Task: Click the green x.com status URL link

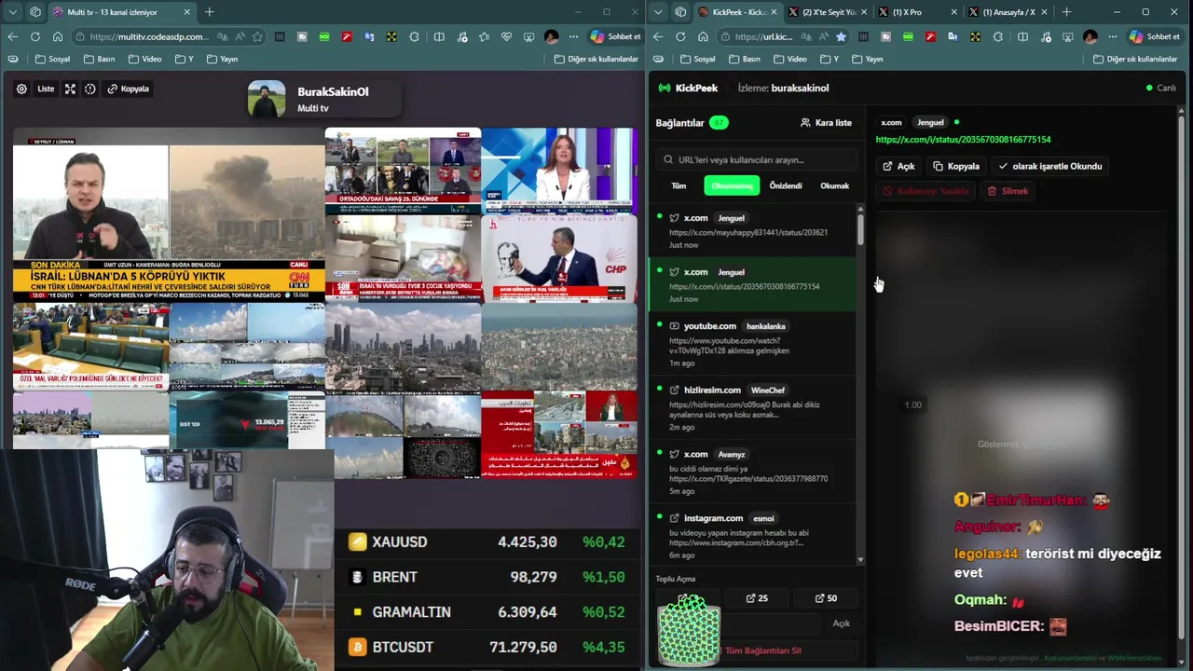Action: coord(963,140)
